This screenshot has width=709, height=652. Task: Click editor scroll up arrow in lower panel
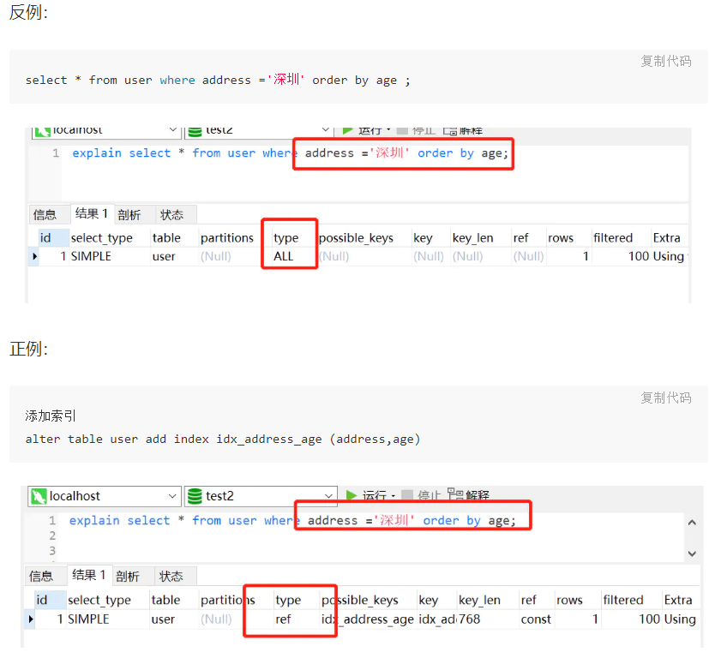click(692, 523)
